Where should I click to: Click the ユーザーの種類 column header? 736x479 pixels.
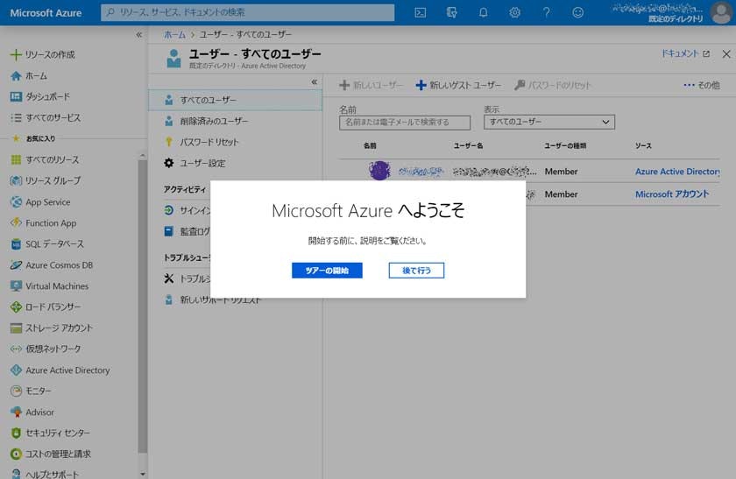point(565,146)
